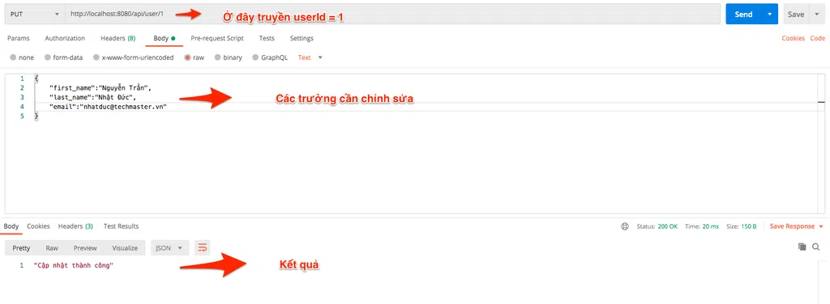Select the response Body tab
The height and width of the screenshot is (304, 830).
point(11,226)
